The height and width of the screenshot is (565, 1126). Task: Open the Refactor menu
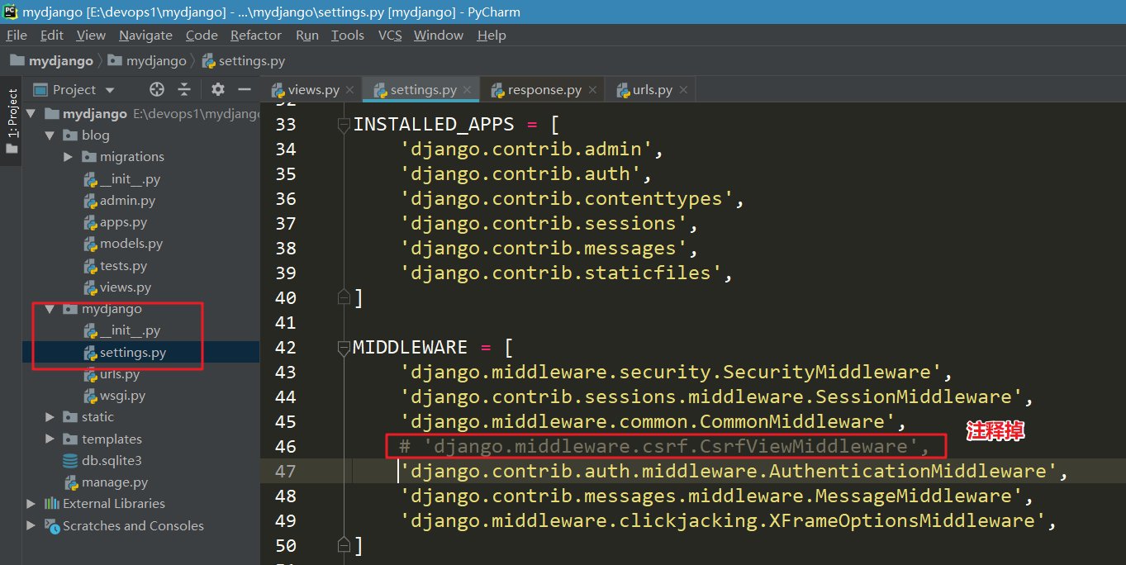(x=256, y=35)
